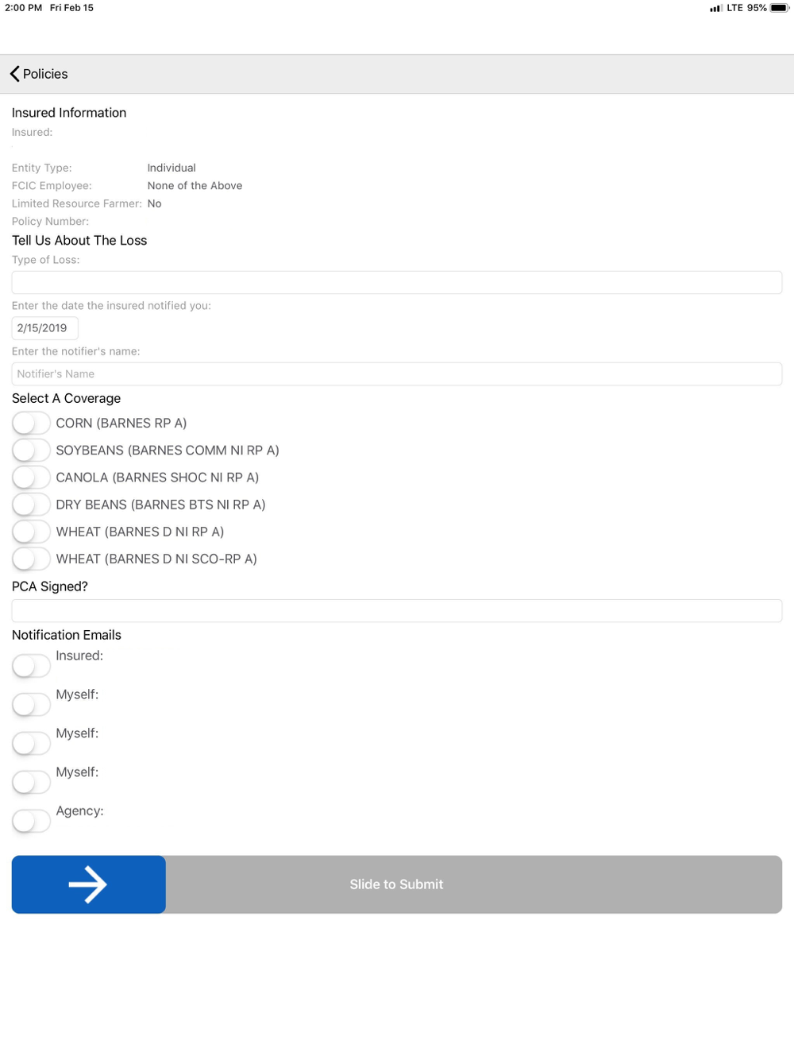Enable the CORN (BARNES RP A) coverage

click(31, 424)
